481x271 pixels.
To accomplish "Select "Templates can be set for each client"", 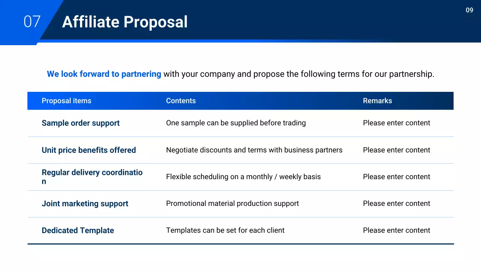I will 225,230.
